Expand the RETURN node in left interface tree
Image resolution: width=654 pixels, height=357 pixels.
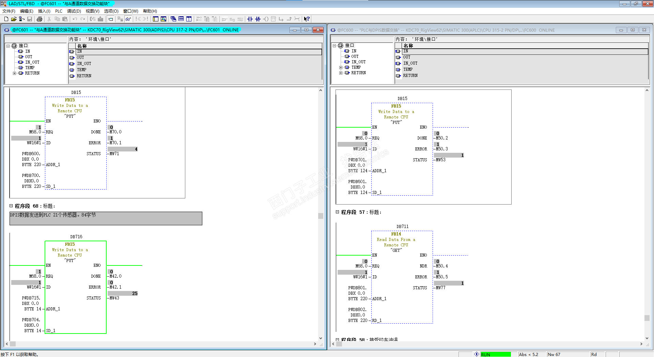[15, 73]
